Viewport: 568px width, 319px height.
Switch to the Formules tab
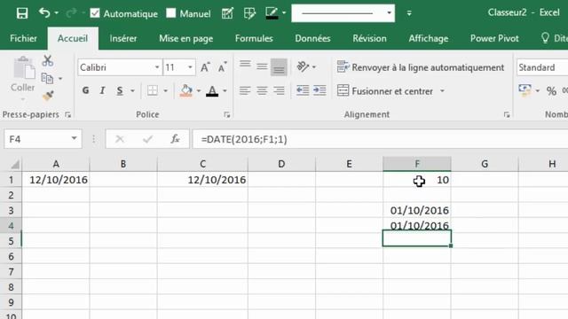(x=254, y=38)
